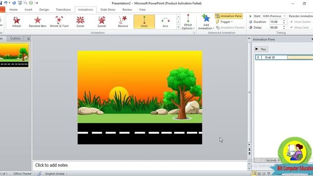The width and height of the screenshot is (313, 176).
Task: Click the sun shape on slide
Action: (119, 93)
